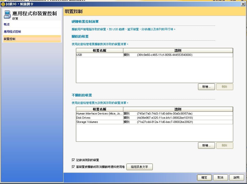Click 新增 button under unblocked devices list
This screenshot has height=184, width=247.
206,145
